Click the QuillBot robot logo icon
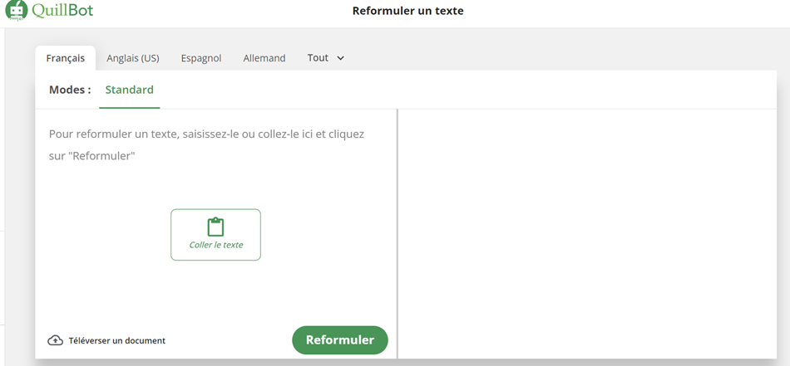The width and height of the screenshot is (790, 366). [16, 10]
